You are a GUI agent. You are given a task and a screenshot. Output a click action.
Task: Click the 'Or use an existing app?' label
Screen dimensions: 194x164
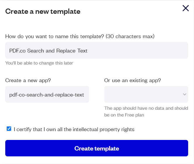coord(133,80)
